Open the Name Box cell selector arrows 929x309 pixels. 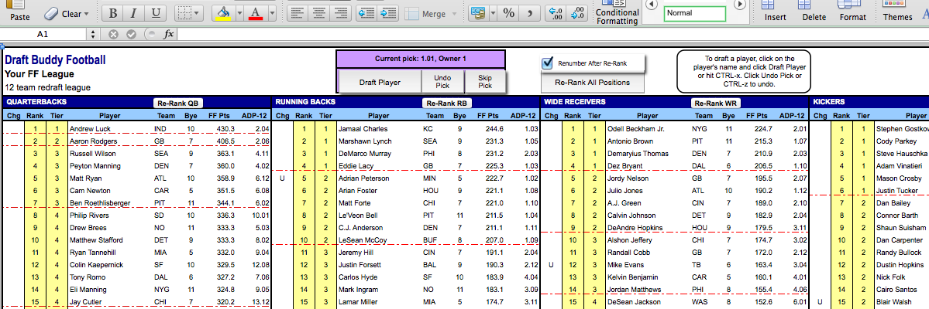pos(94,34)
